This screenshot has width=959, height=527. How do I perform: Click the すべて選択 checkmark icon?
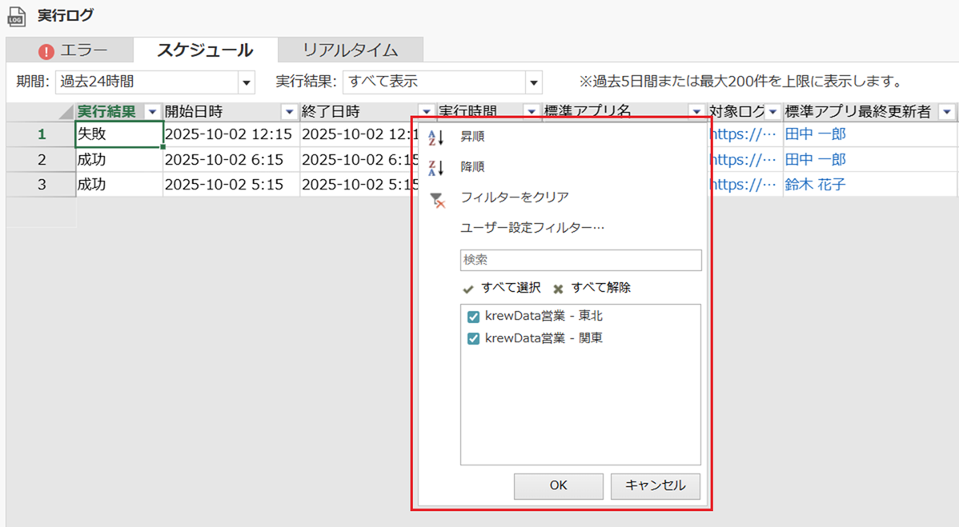(x=468, y=289)
